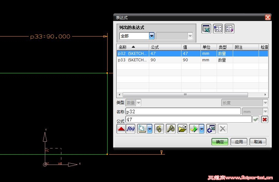Image resolution: width=279 pixels, height=182 pixels.
Task: Select the p32 (SKETCH...) expression row
Action: coord(192,54)
